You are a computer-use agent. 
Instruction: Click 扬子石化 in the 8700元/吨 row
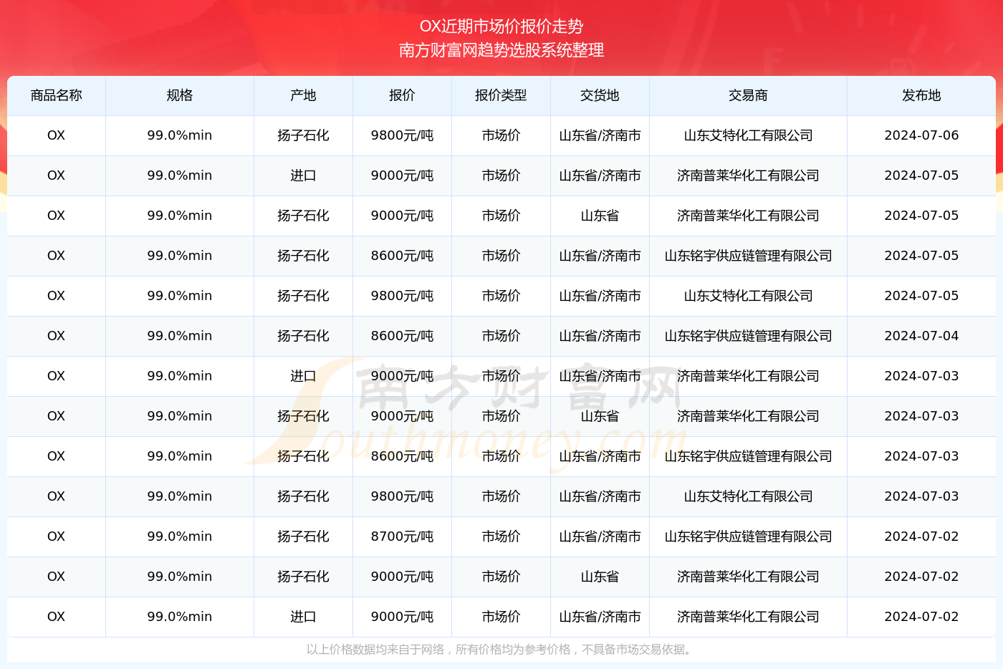click(303, 536)
